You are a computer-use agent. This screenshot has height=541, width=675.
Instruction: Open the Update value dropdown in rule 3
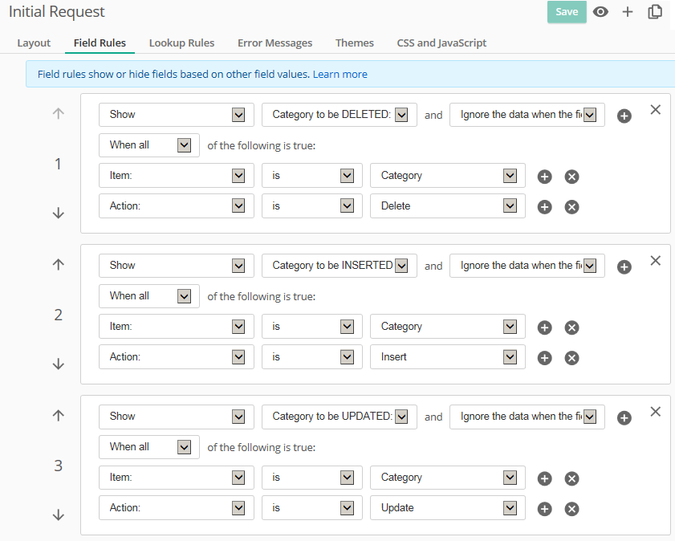click(447, 508)
